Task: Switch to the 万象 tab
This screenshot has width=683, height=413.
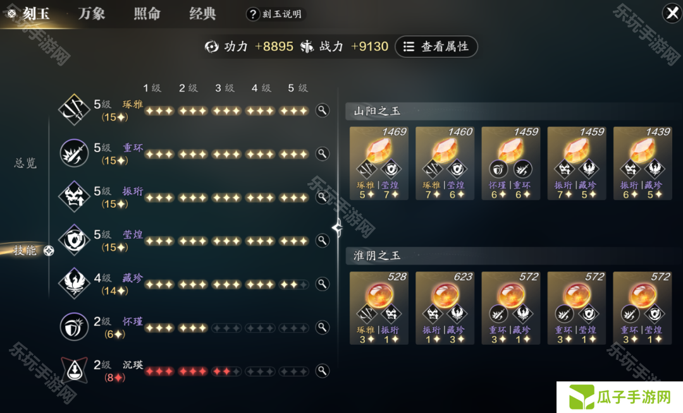Action: click(92, 13)
